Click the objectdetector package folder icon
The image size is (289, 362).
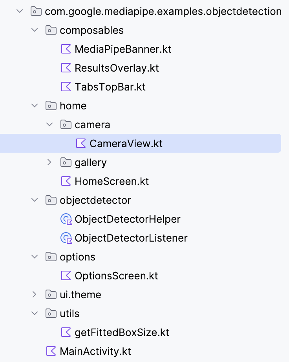pos(51,200)
